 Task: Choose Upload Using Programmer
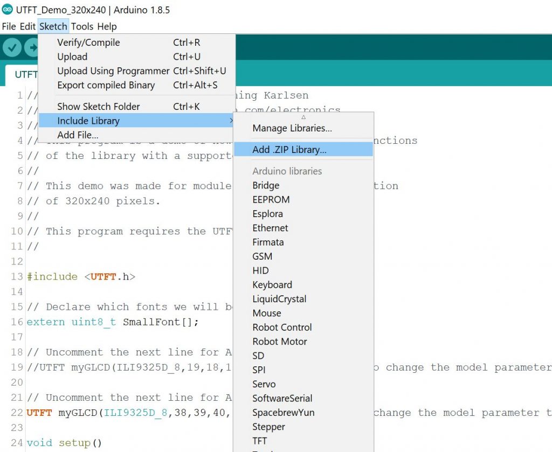click(x=113, y=71)
